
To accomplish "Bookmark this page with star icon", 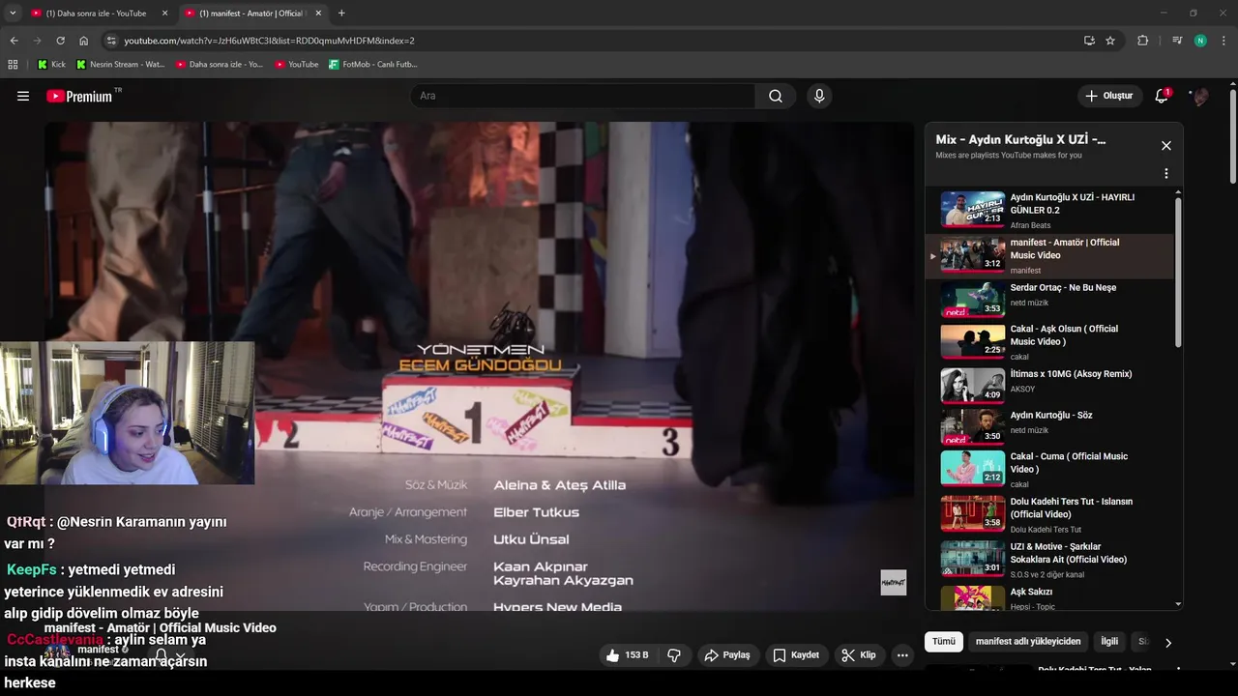I will point(1110,41).
